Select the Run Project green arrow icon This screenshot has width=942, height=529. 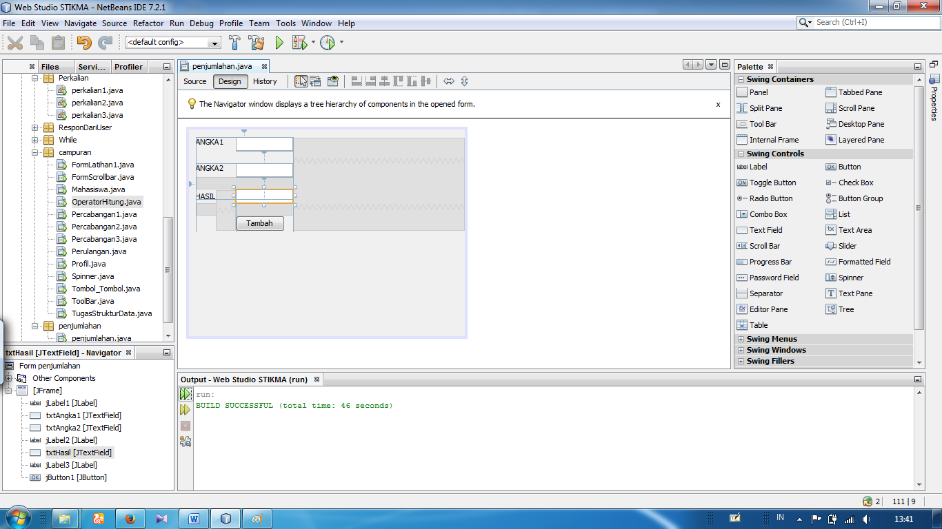click(278, 43)
